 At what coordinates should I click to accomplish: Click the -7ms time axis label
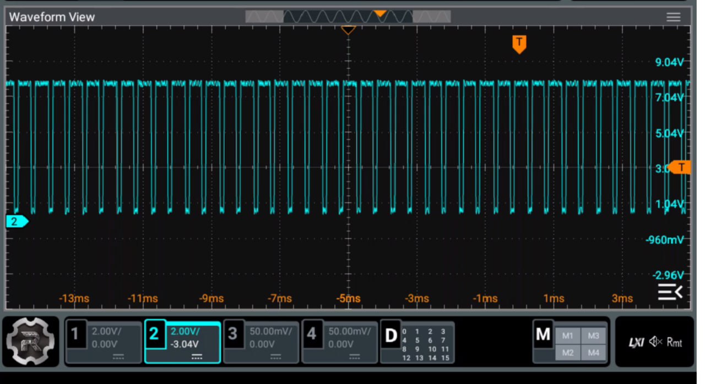280,299
